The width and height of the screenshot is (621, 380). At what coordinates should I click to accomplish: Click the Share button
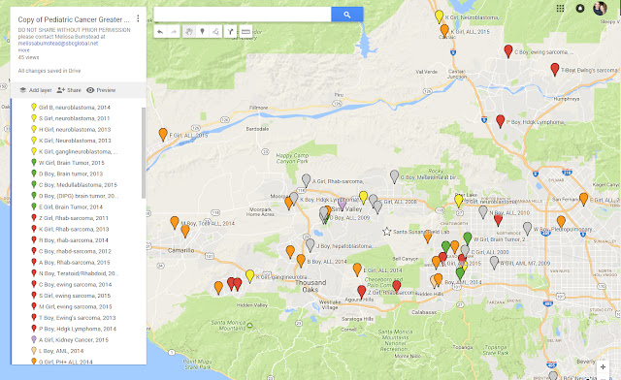point(69,90)
